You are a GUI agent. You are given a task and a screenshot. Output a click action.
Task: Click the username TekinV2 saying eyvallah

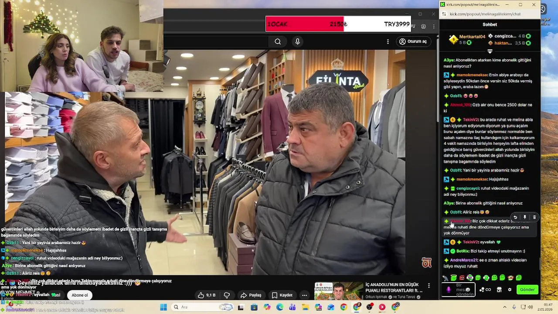470,242
